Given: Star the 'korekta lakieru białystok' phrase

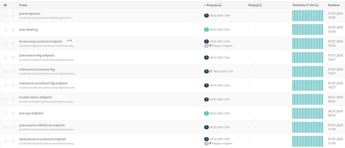Looking at the screenshot, I should [13, 99].
